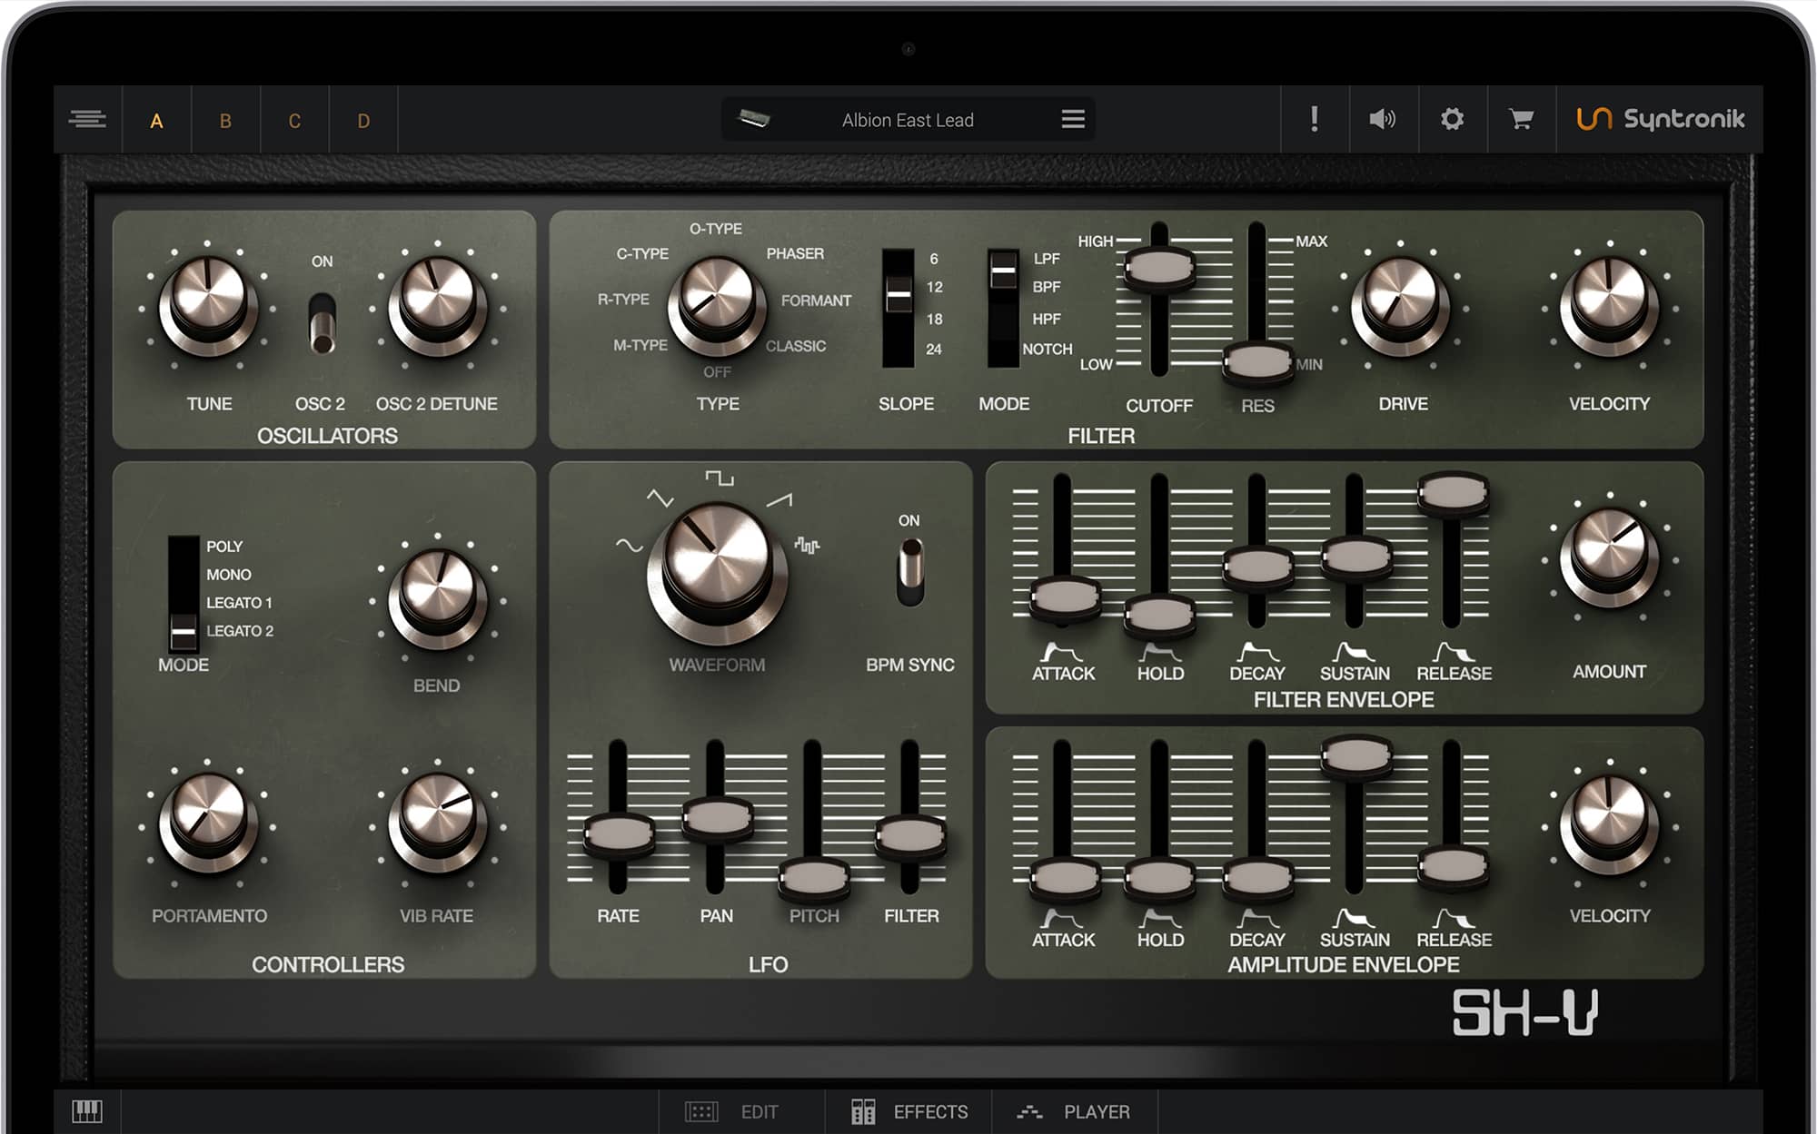The height and width of the screenshot is (1134, 1817).
Task: Click the filter envelope AMOUNT knob
Action: click(1609, 556)
